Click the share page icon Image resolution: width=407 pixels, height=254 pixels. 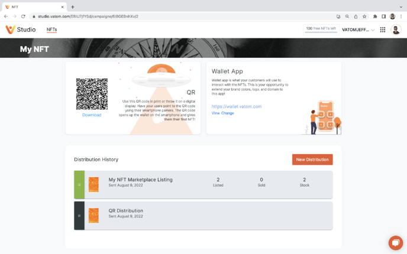pos(356,17)
